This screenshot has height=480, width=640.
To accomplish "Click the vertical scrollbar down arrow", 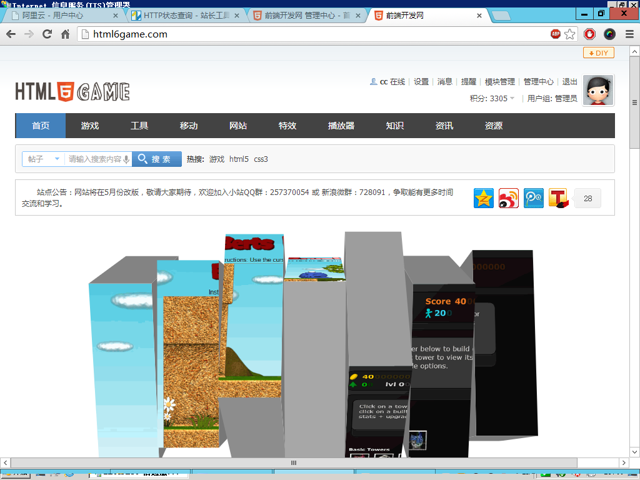I will click(634, 452).
